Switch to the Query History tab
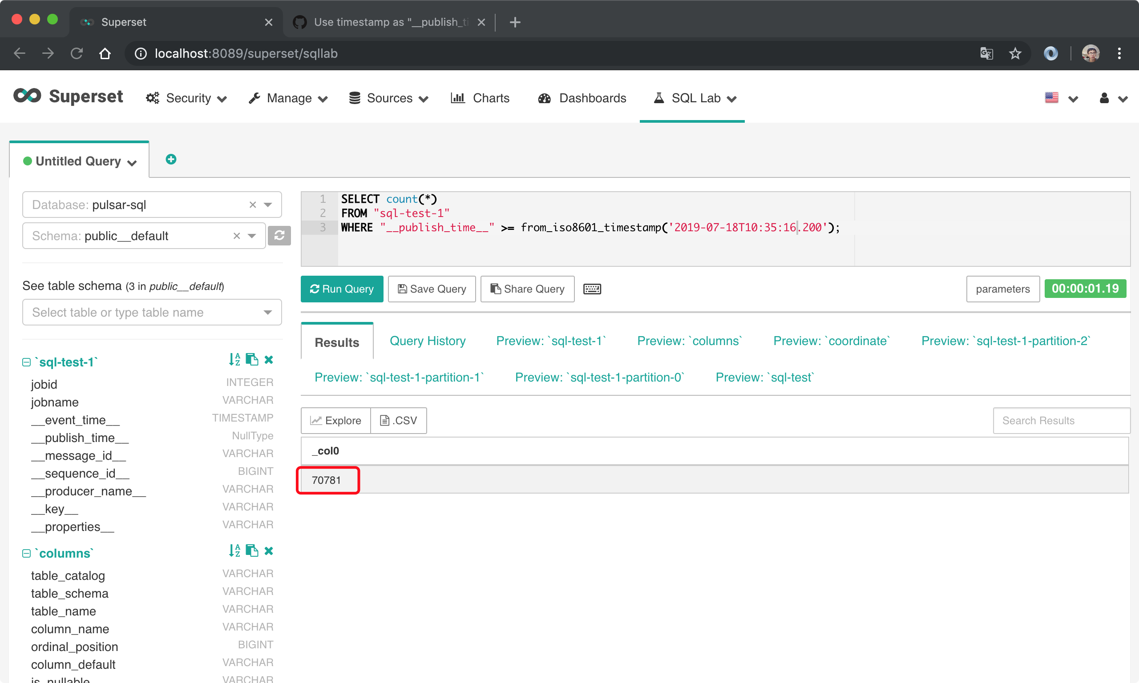The height and width of the screenshot is (683, 1139). pyautogui.click(x=427, y=341)
